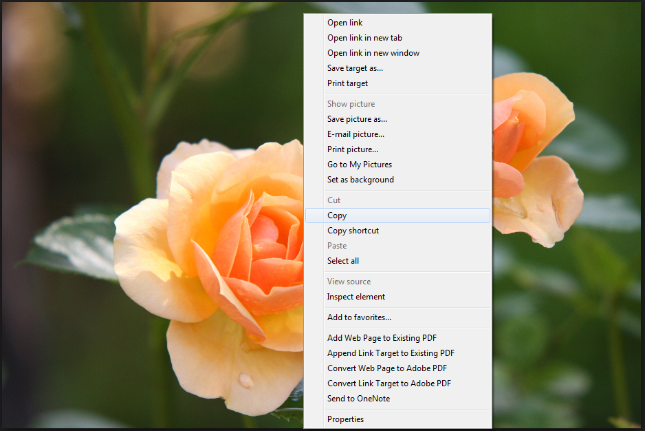This screenshot has width=645, height=431.
Task: Select Open link in new tab
Action: click(397, 38)
